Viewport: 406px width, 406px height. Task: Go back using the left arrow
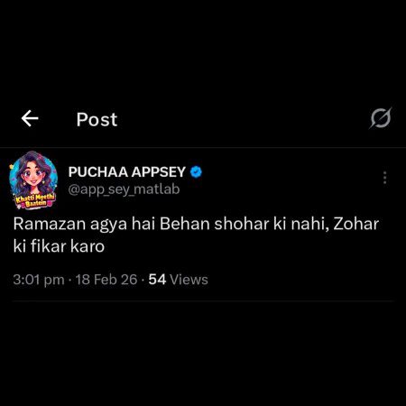(x=30, y=118)
